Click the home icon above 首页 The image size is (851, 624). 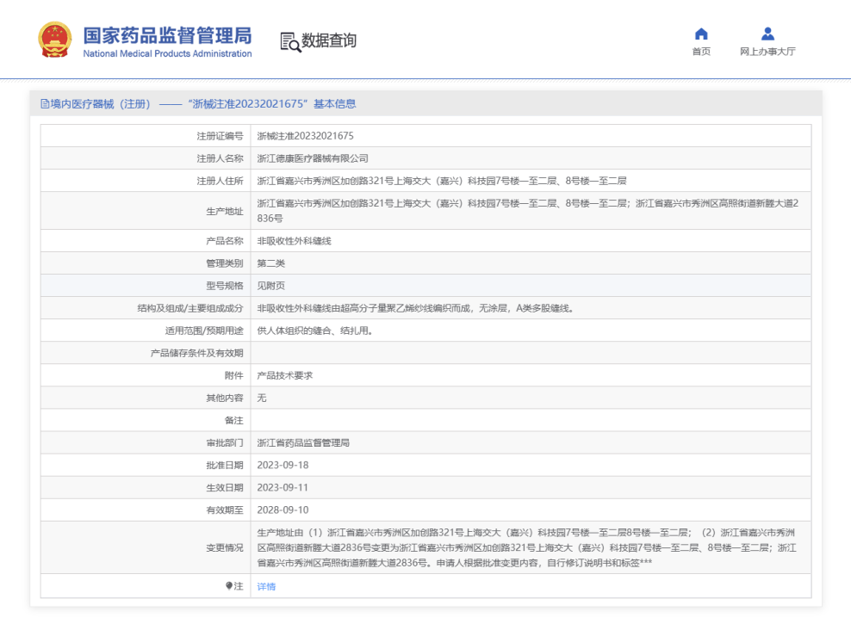tap(701, 34)
